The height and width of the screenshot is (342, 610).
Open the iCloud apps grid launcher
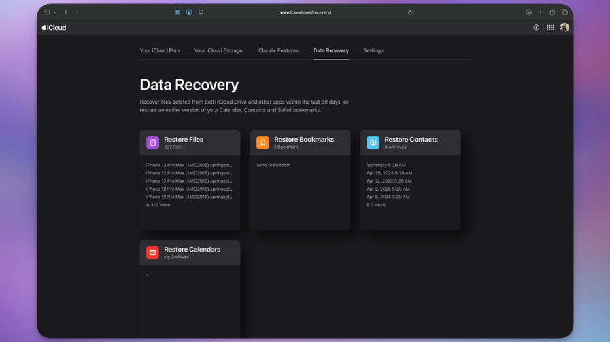pos(550,28)
